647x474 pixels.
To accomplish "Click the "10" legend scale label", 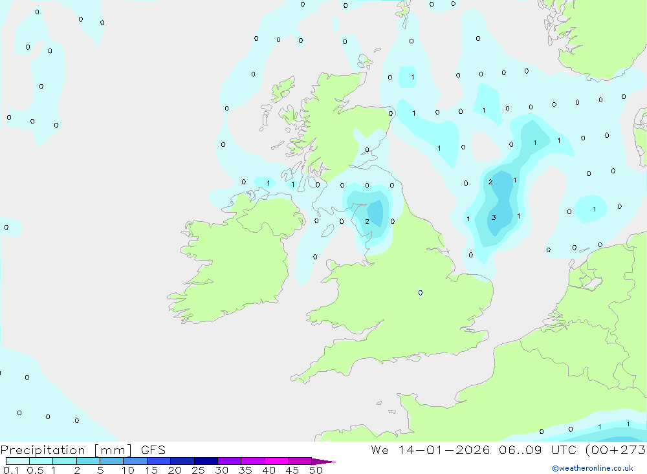I will [x=128, y=470].
